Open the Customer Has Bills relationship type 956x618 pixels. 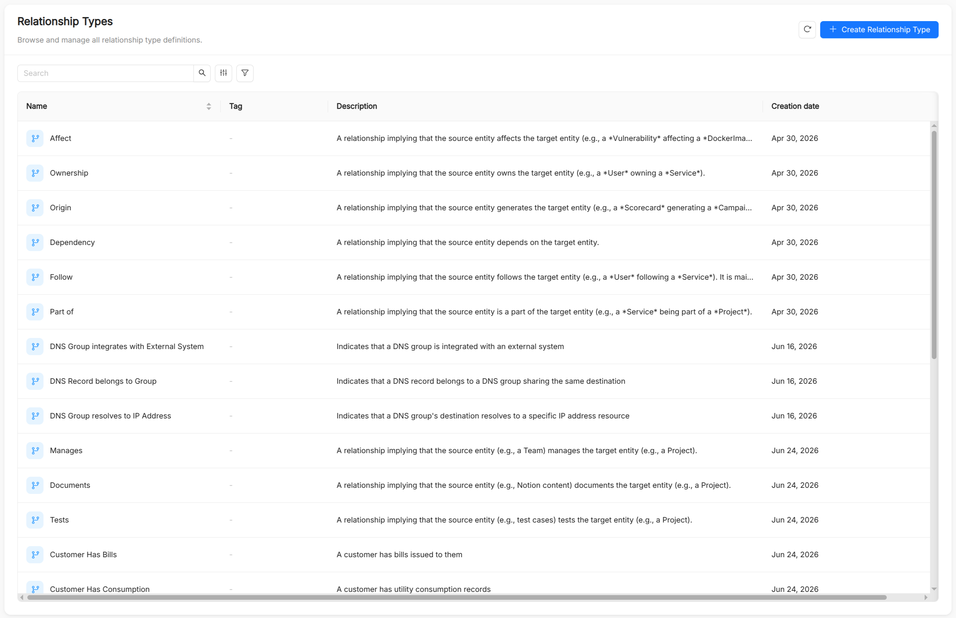[83, 555]
